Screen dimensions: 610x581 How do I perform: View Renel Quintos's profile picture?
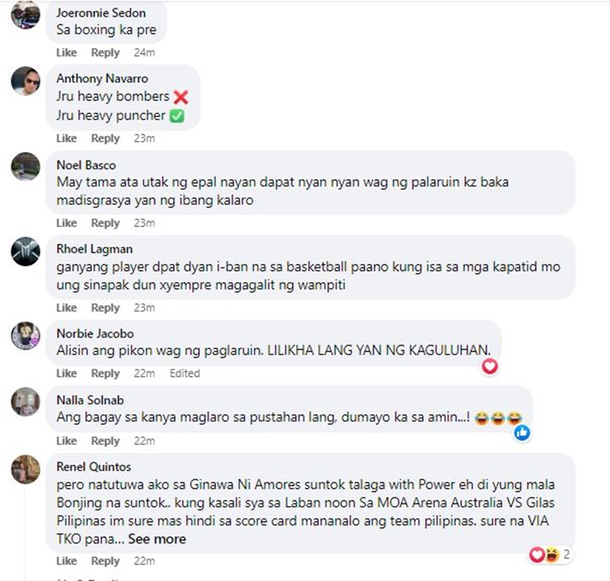(25, 470)
